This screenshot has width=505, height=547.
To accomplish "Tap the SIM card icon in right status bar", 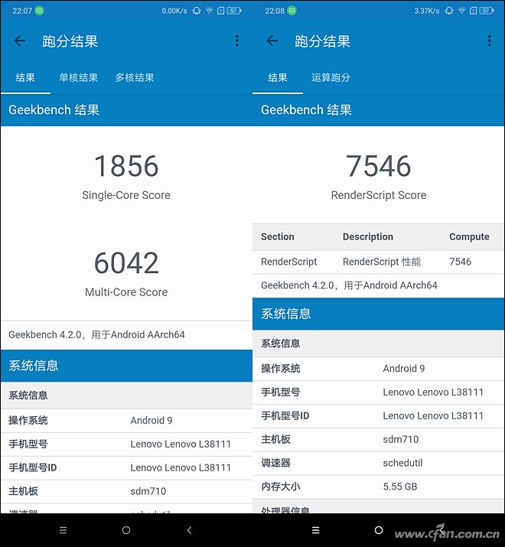I will click(x=473, y=11).
